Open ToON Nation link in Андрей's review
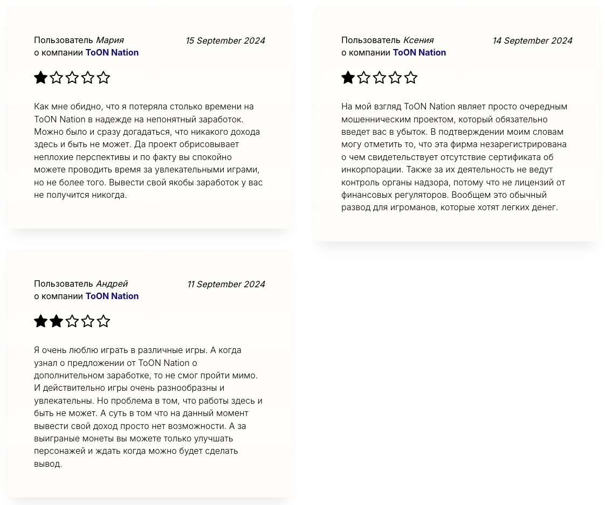Screen dimensions: 605x505 click(112, 296)
